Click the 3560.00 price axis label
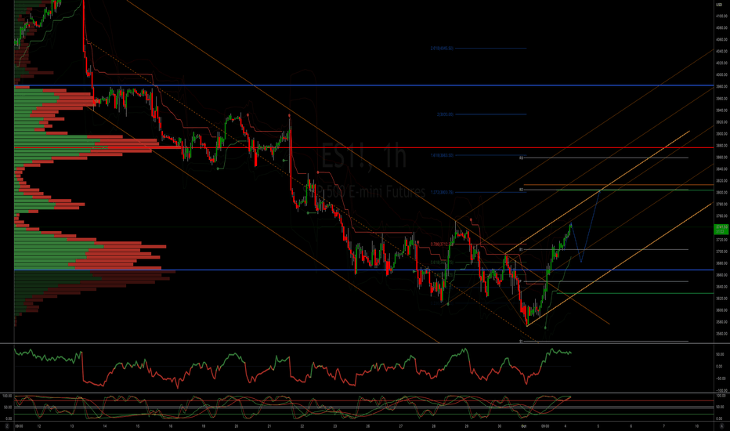Screen dimensions: 730x431 721,334
